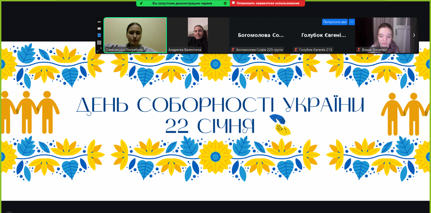The height and width of the screenshot is (213, 431).
Task: Click Голубок Євгенія participant tile
Action: click(x=323, y=35)
